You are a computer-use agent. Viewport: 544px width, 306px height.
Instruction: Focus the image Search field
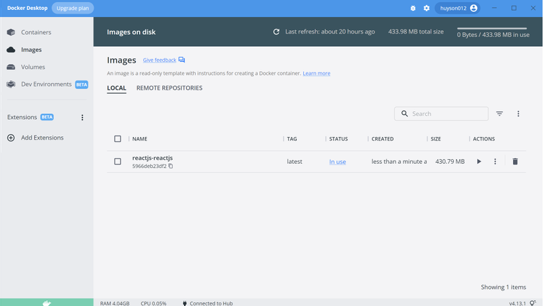pyautogui.click(x=441, y=114)
